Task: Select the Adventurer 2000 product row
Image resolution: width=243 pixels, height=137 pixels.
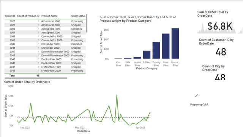Action: pos(45,25)
